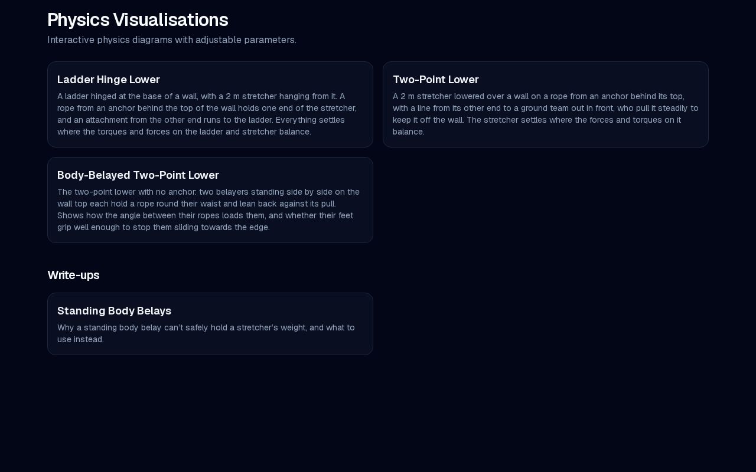Click the Two-Point Lower description paragraph
Image resolution: width=756 pixels, height=472 pixels.
(545, 114)
